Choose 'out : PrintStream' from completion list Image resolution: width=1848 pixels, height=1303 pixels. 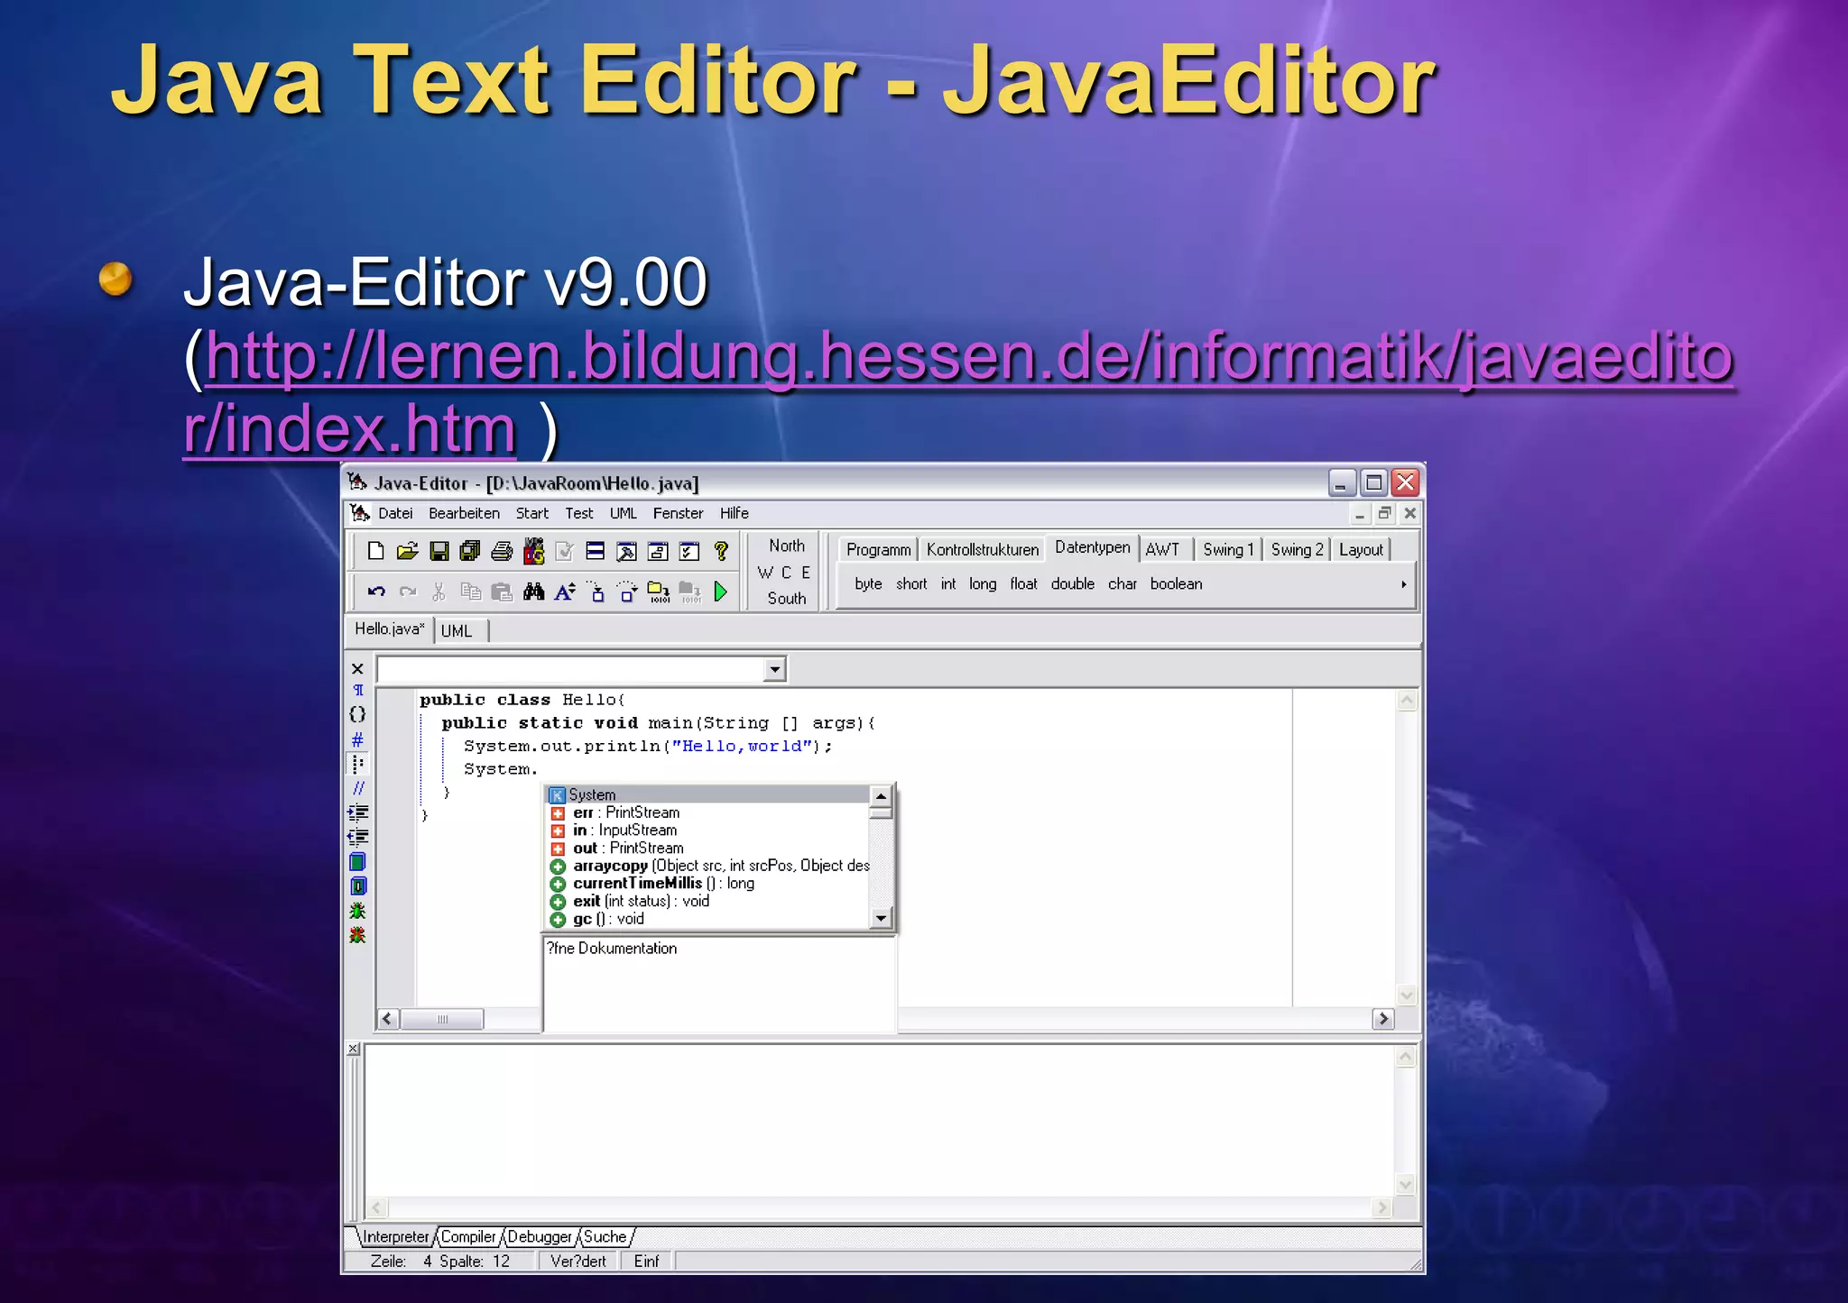click(708, 848)
